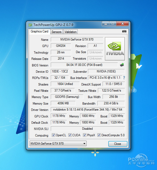Click the Driver Version nvlddmkm field
Screen dimensions: 157x170
[x=88, y=110]
